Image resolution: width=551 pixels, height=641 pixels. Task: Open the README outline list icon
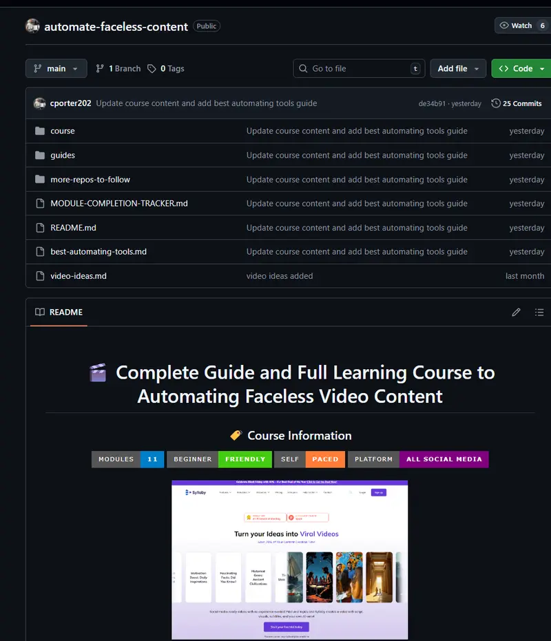(x=539, y=313)
